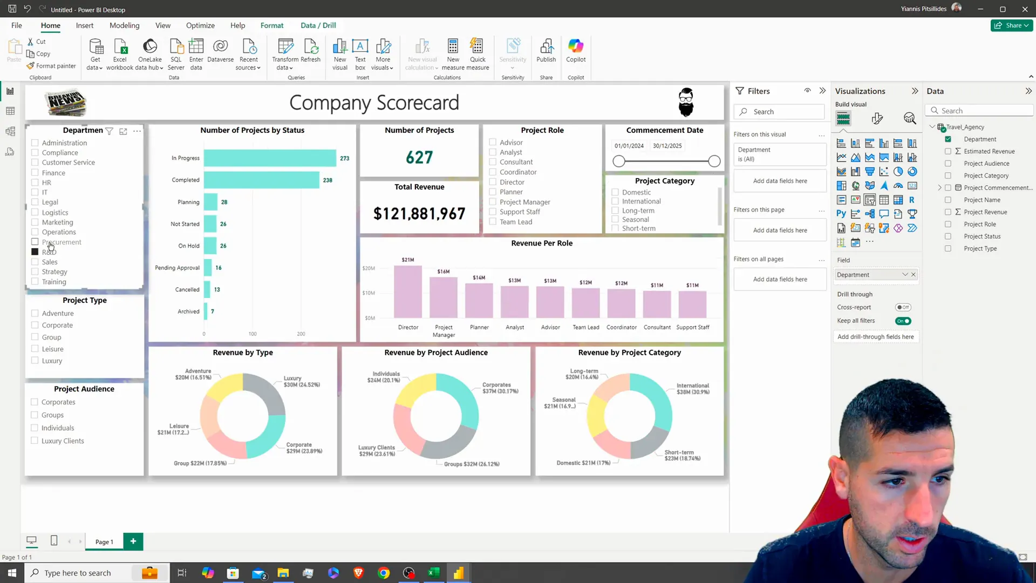Toggle the R&D department checkbox
Screen dimensions: 1036x583
35,251
